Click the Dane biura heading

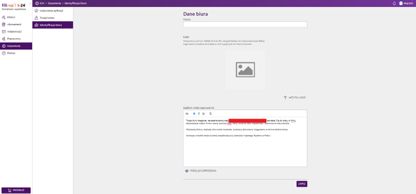pyautogui.click(x=195, y=14)
